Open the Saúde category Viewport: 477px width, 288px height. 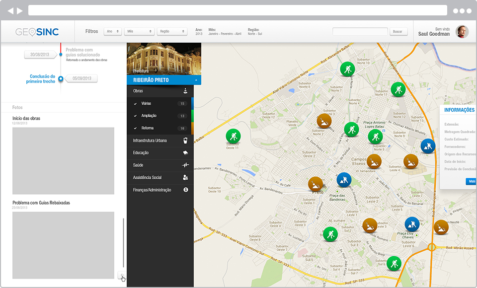[x=160, y=165]
